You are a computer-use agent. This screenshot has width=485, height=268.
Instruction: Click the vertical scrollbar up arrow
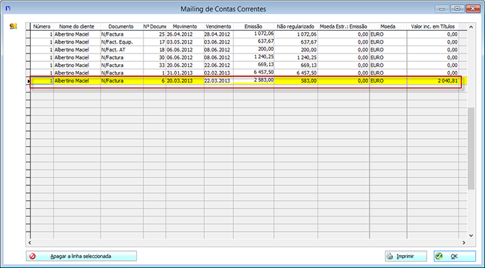pyautogui.click(x=471, y=27)
